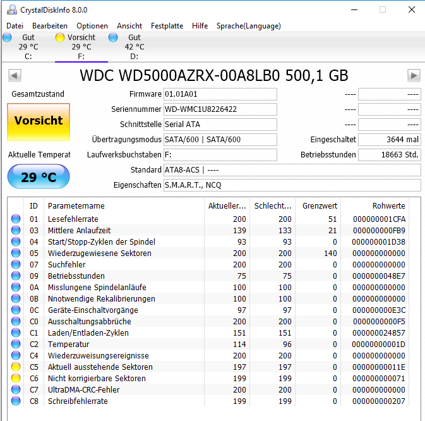Image resolution: width=425 pixels, height=421 pixels.
Task: Click yellow warning orb of Nicht korrigierbare Sektoren
Action: point(16,378)
